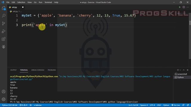Click the set.py file path link in terminal
Screen dimensions: 191x107
[x=90, y=78]
